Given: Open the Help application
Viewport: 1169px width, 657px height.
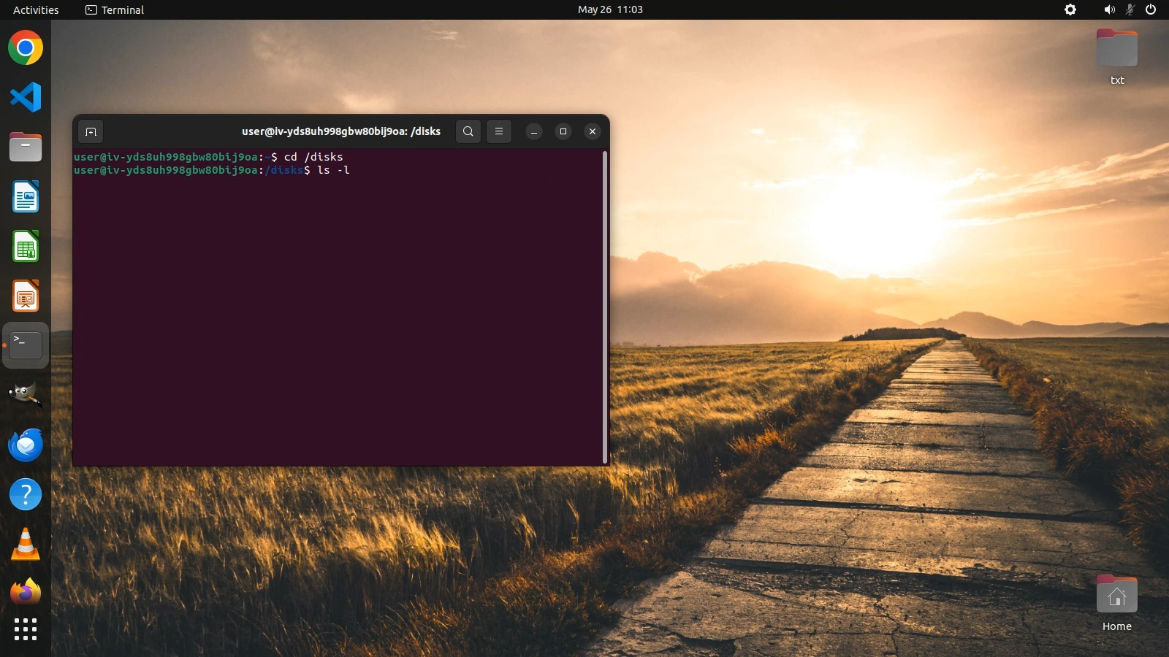Looking at the screenshot, I should click(26, 494).
